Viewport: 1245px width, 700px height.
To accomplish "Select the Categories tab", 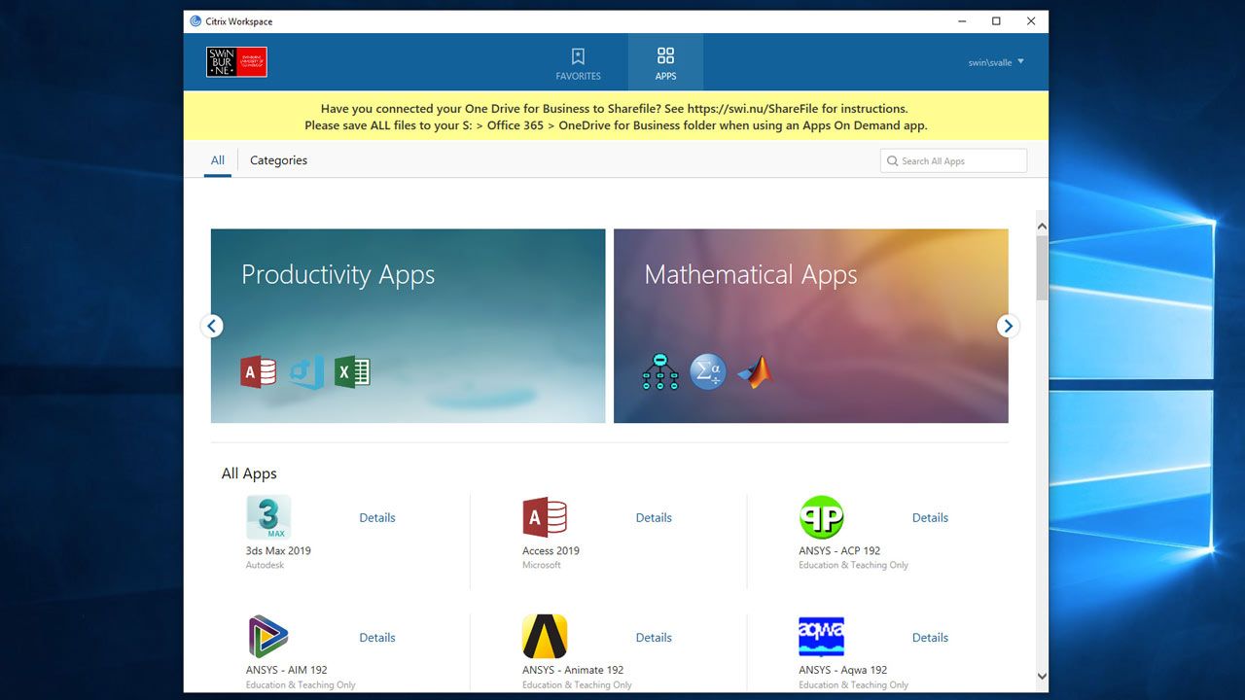I will click(x=278, y=160).
